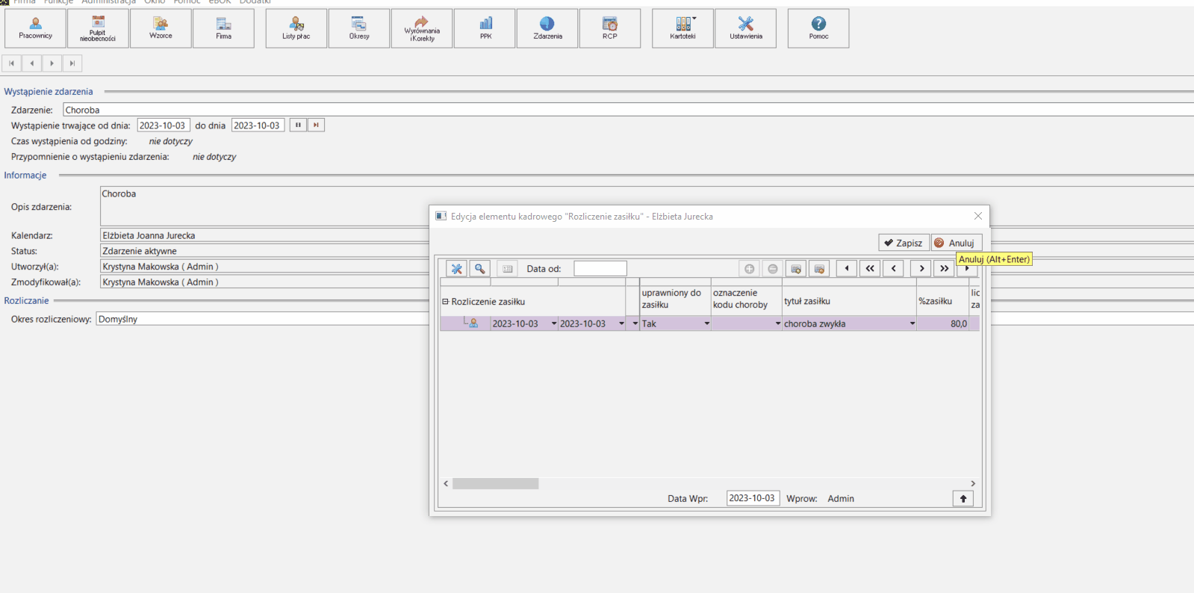Open the eBOK menu
The height and width of the screenshot is (593, 1194).
[220, 2]
